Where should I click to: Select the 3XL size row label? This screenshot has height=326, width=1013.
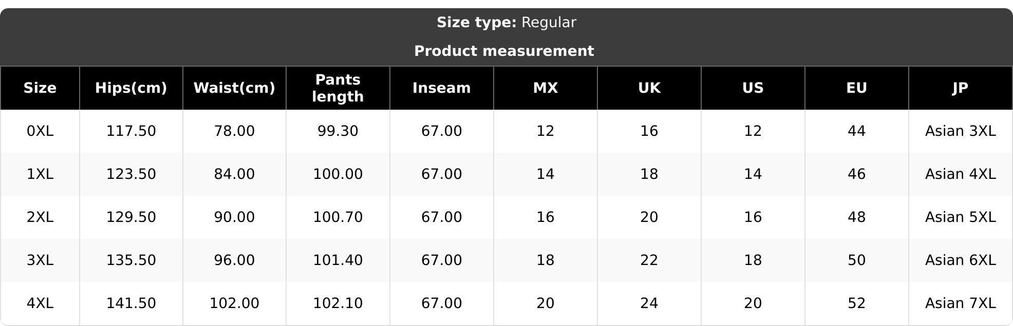(x=40, y=260)
